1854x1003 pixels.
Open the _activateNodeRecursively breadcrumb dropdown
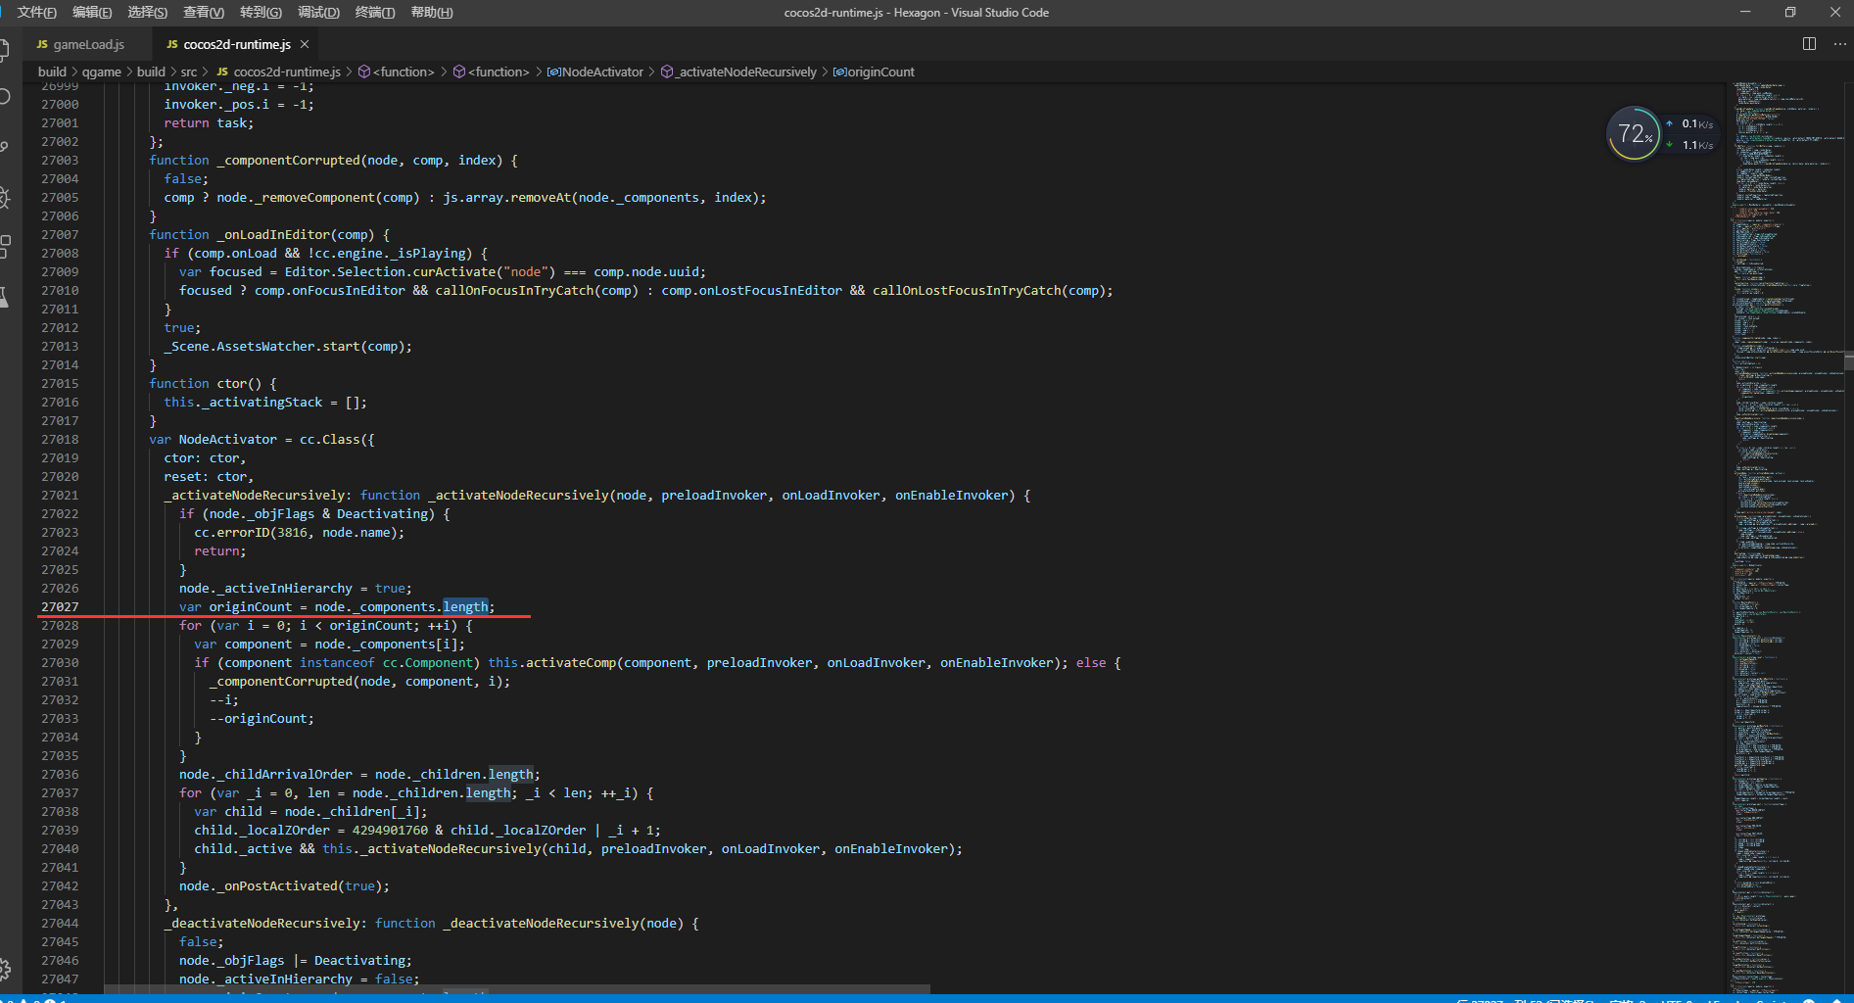tap(739, 72)
